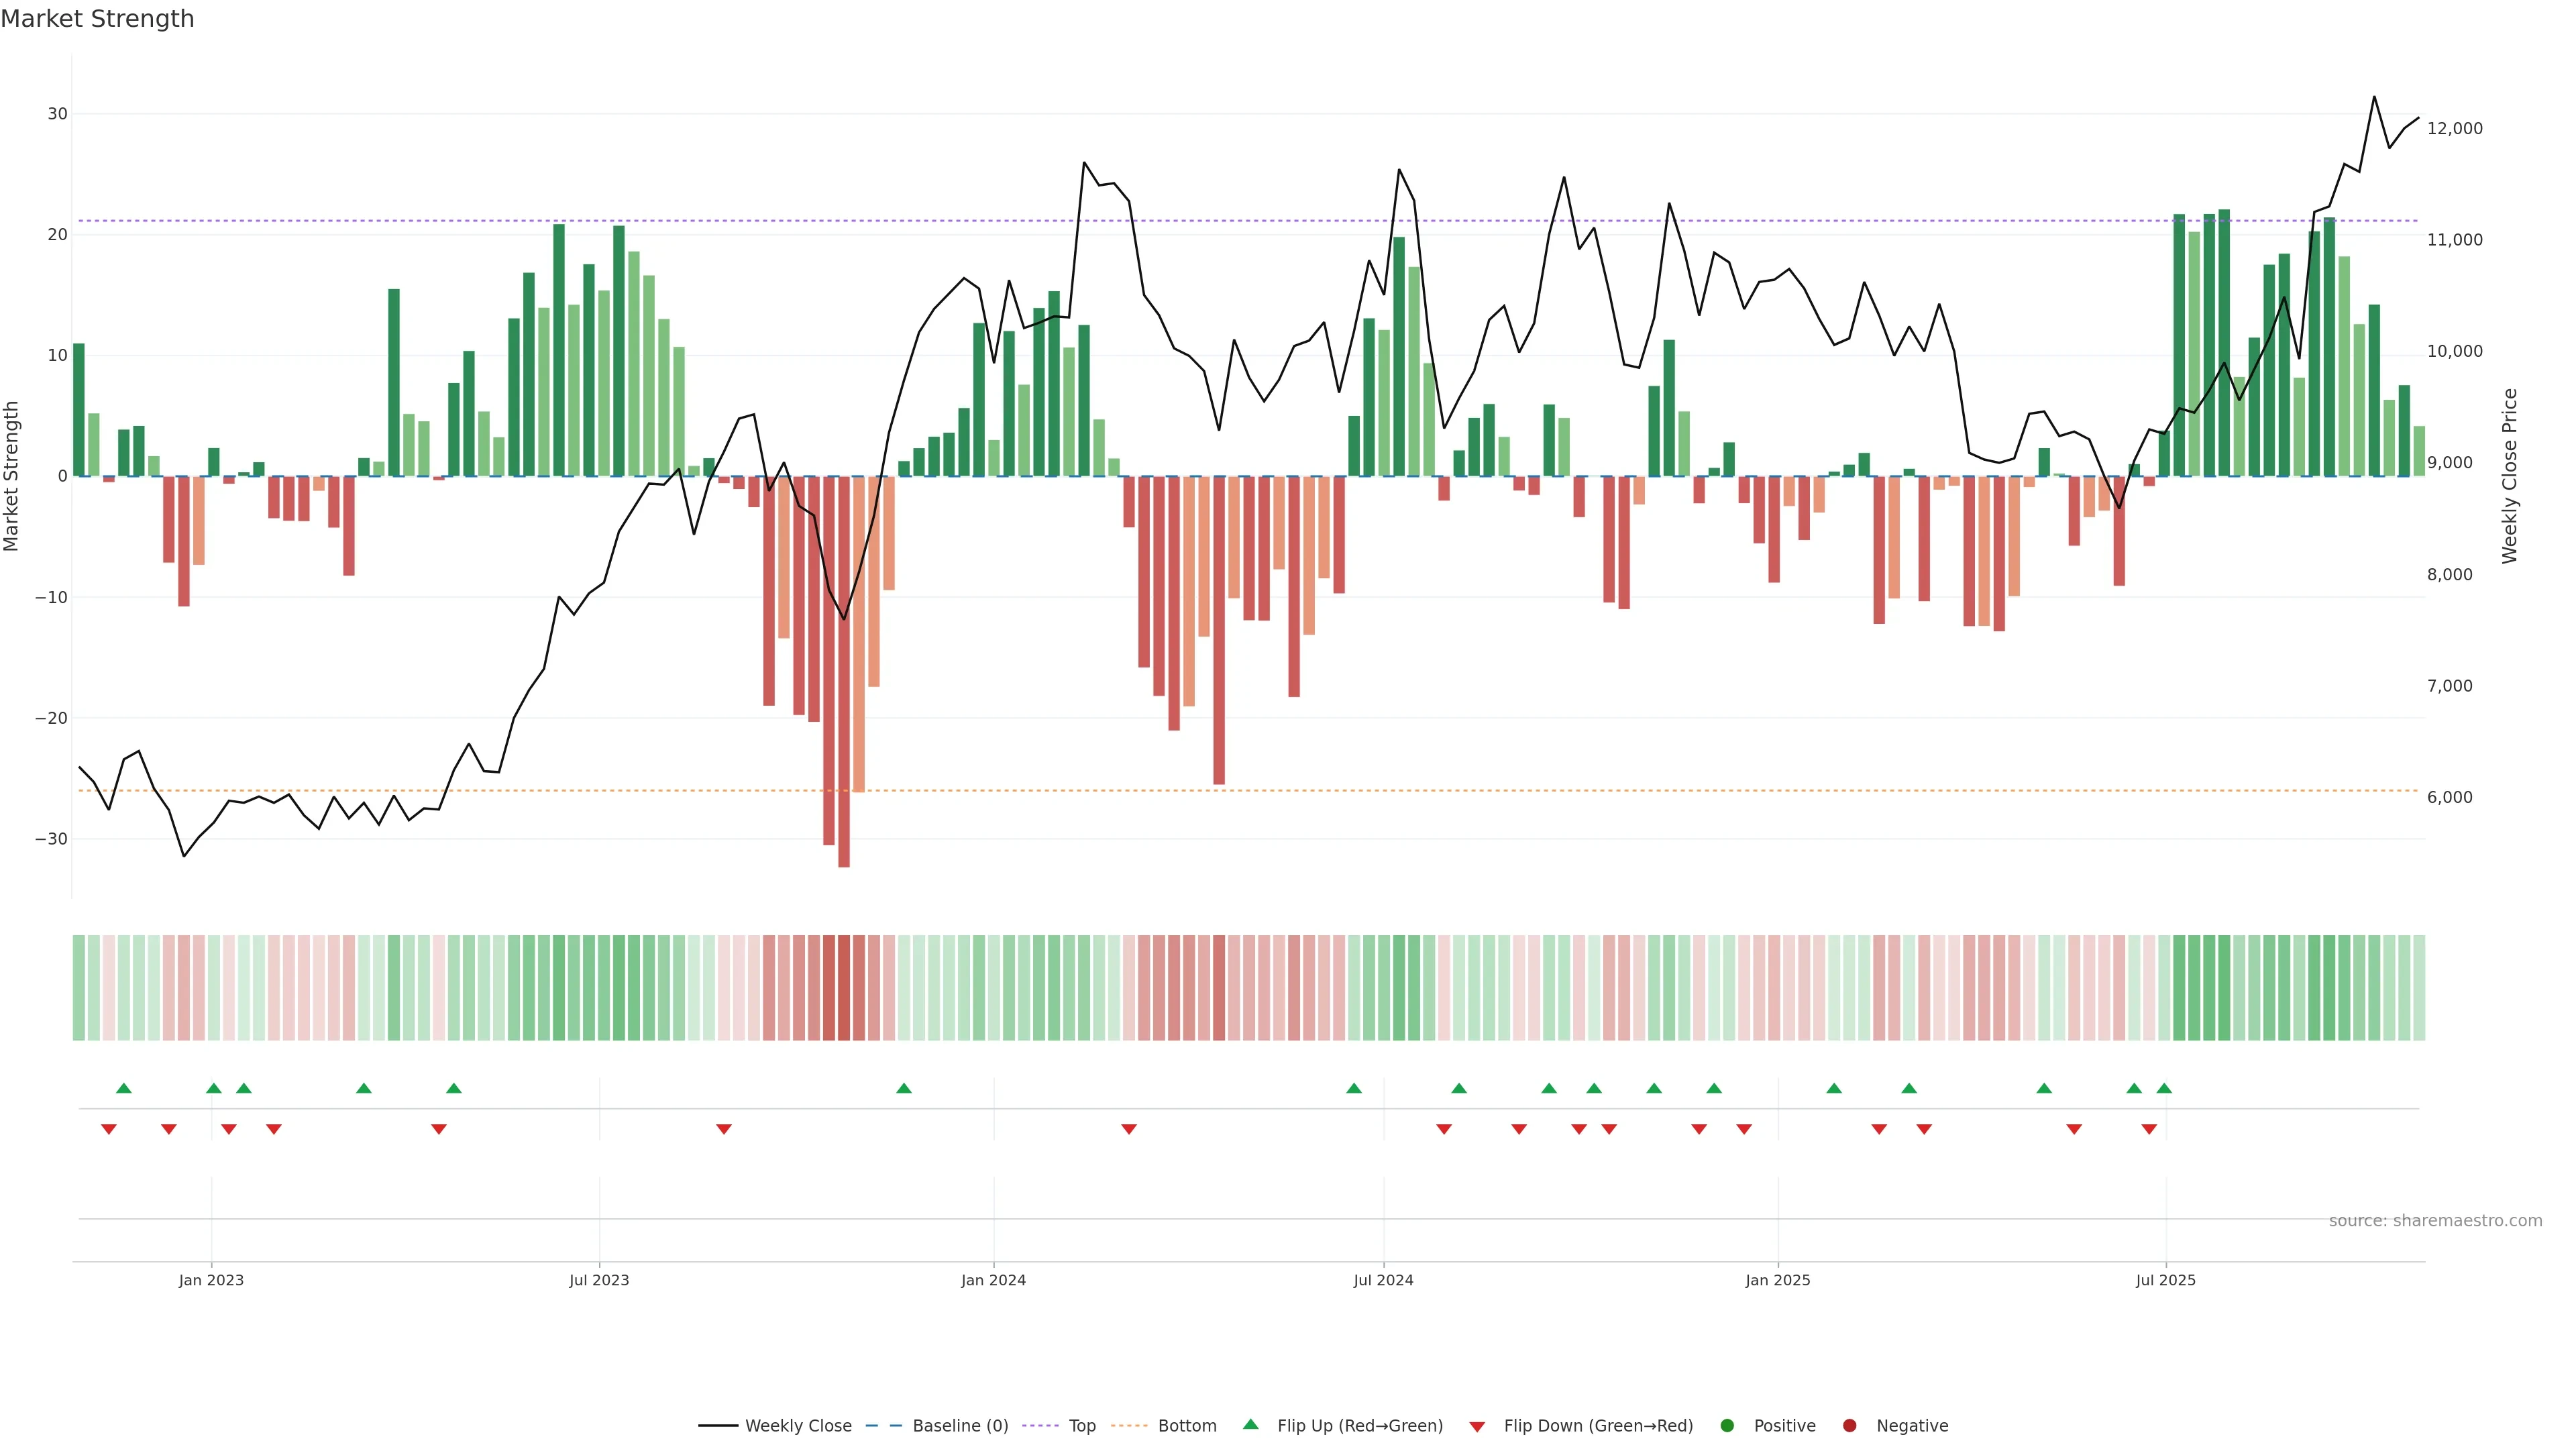Click Flip Up green triangle legend icon

tap(1250, 1424)
